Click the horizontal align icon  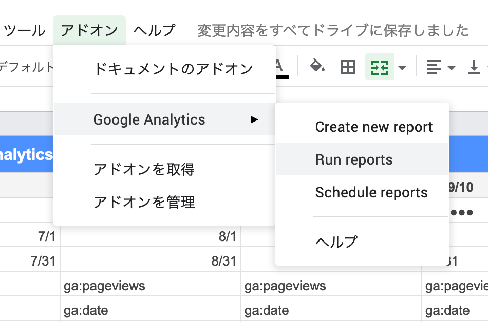pyautogui.click(x=434, y=67)
